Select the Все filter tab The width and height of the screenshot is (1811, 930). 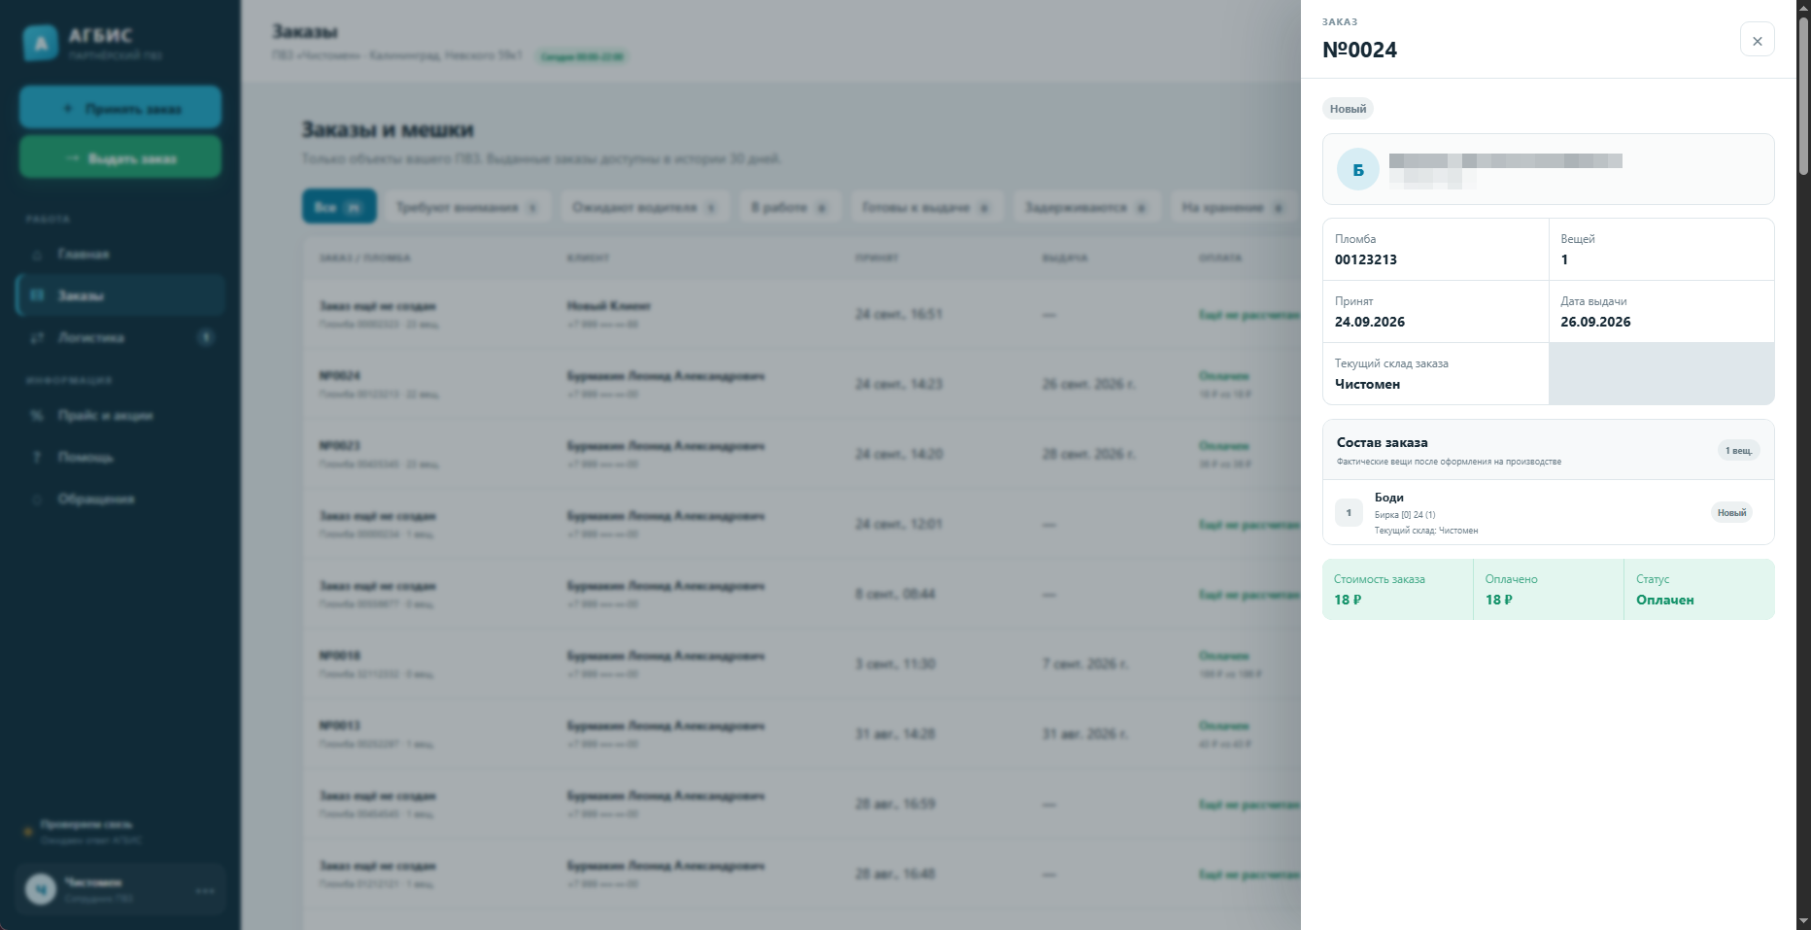point(339,207)
